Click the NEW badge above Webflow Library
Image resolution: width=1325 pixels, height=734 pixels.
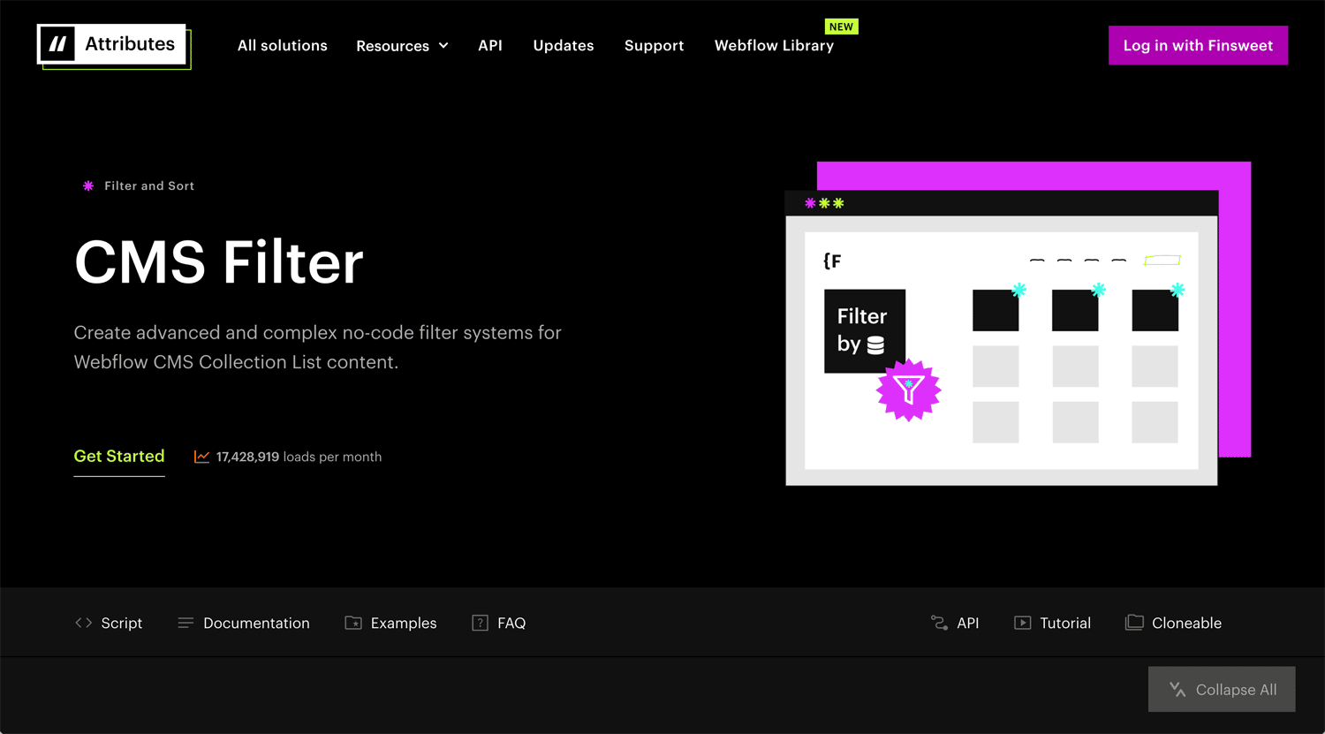[841, 26]
